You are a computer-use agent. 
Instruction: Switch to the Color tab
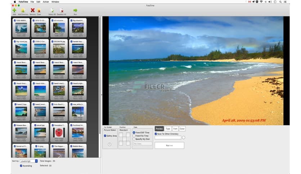[x=182, y=129]
